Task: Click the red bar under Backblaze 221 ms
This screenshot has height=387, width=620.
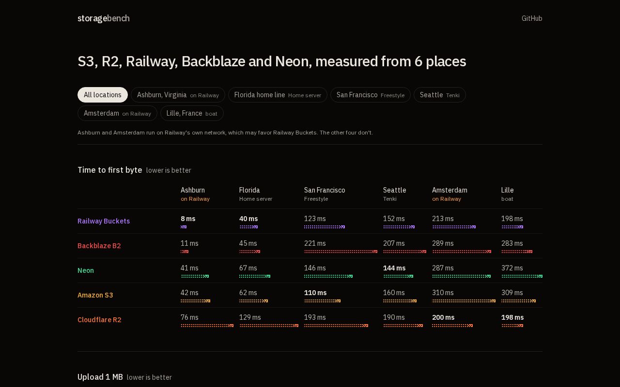Action: pos(341,252)
